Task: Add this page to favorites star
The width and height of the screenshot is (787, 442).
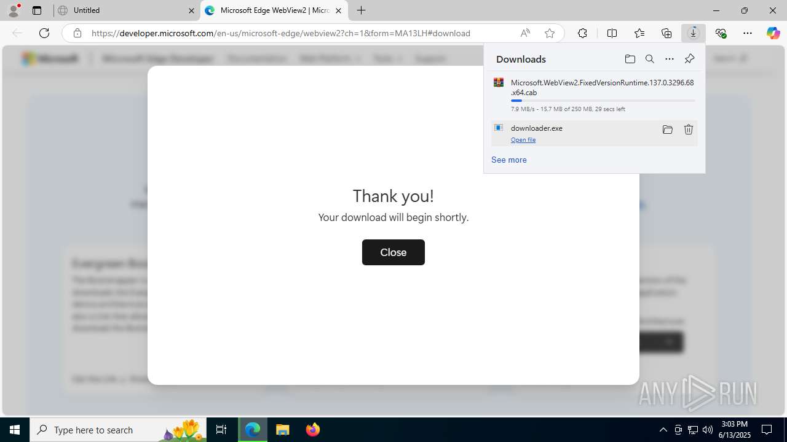Action: 550,33
